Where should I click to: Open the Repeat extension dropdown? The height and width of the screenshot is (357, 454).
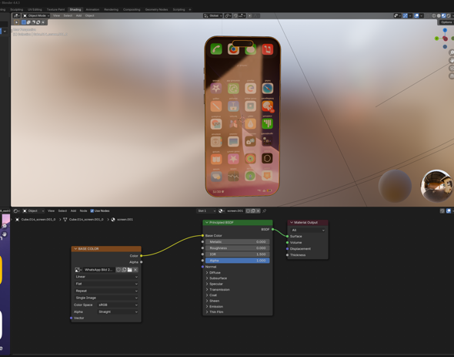coord(106,291)
